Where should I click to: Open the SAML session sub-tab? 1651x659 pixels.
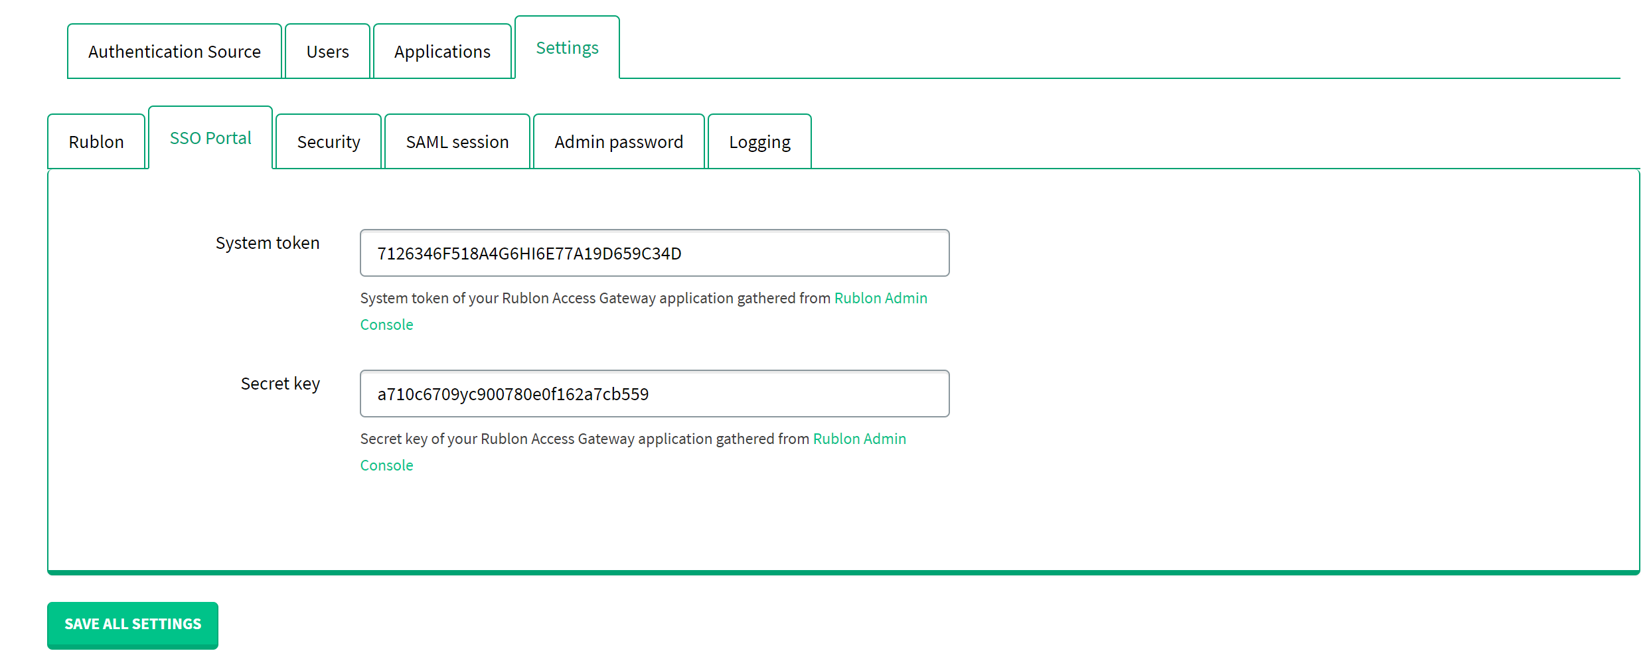tap(457, 142)
